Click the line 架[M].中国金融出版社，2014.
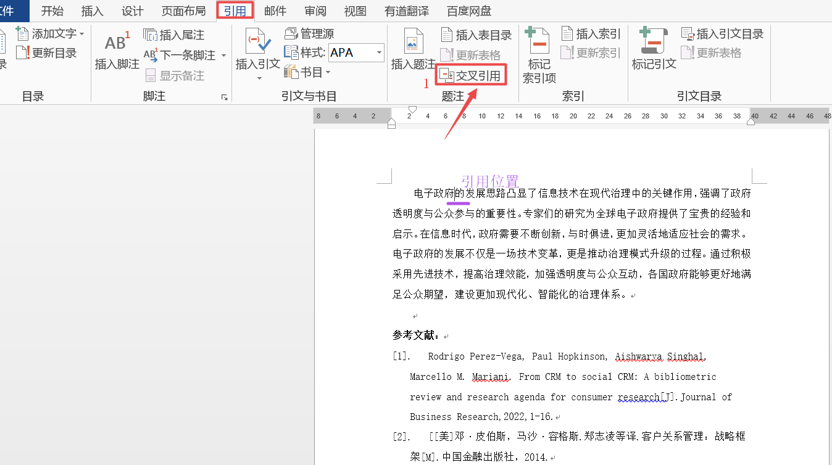832x465 pixels. (x=479, y=457)
